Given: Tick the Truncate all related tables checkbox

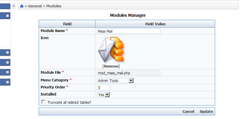Looking at the screenshot, I should click(x=44, y=102).
